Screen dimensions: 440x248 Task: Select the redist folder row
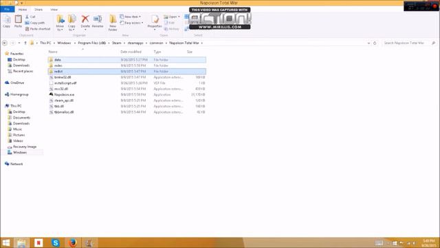(x=127, y=72)
